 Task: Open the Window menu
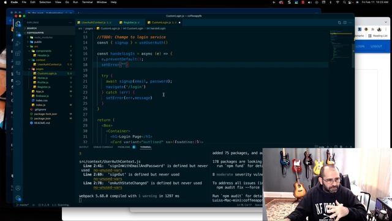click(102, 2)
